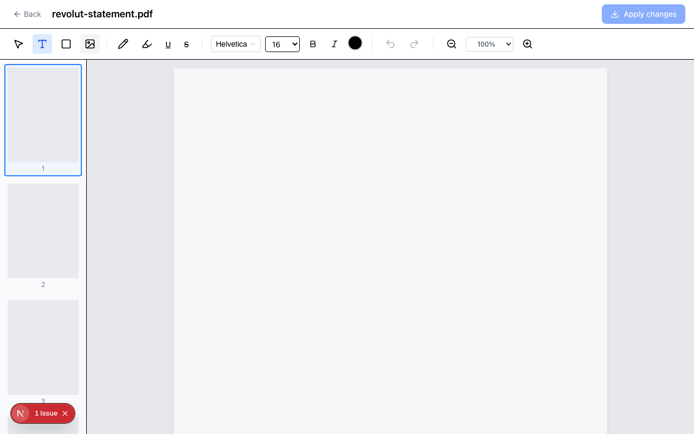Screen dimensions: 694x434
Task: Go back using the Back link
Action: point(27,14)
